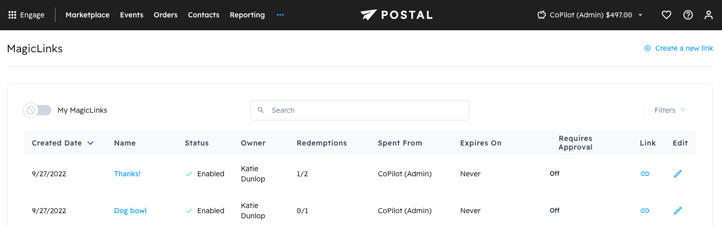Expand the CoPilot (Admin) account dropdown
This screenshot has height=226, width=722.
click(x=640, y=15)
